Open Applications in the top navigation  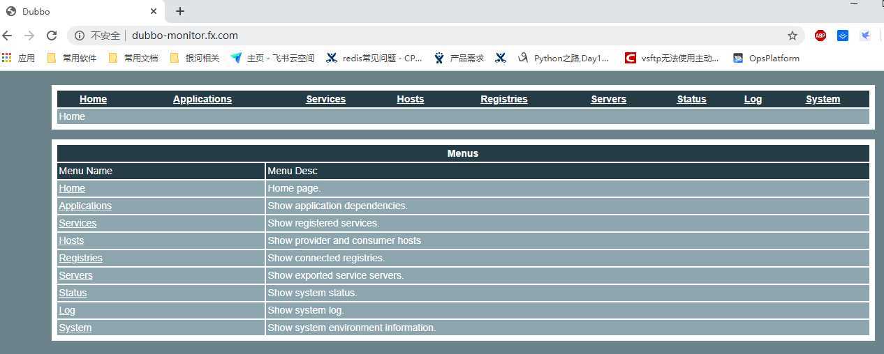click(202, 99)
